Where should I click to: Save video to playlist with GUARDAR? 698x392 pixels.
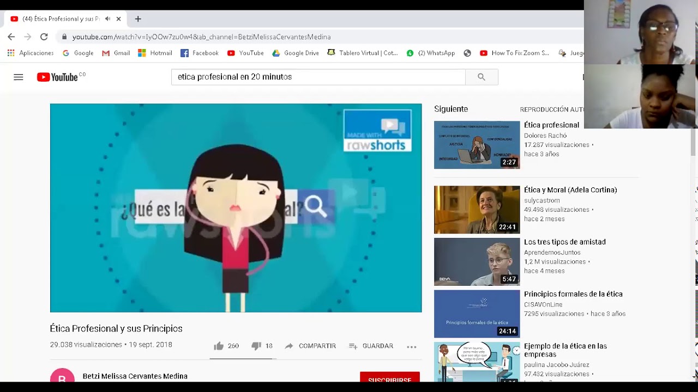coord(371,346)
